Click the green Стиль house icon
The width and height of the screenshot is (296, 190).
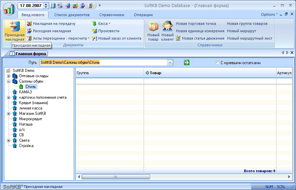pyautogui.click(x=21, y=87)
